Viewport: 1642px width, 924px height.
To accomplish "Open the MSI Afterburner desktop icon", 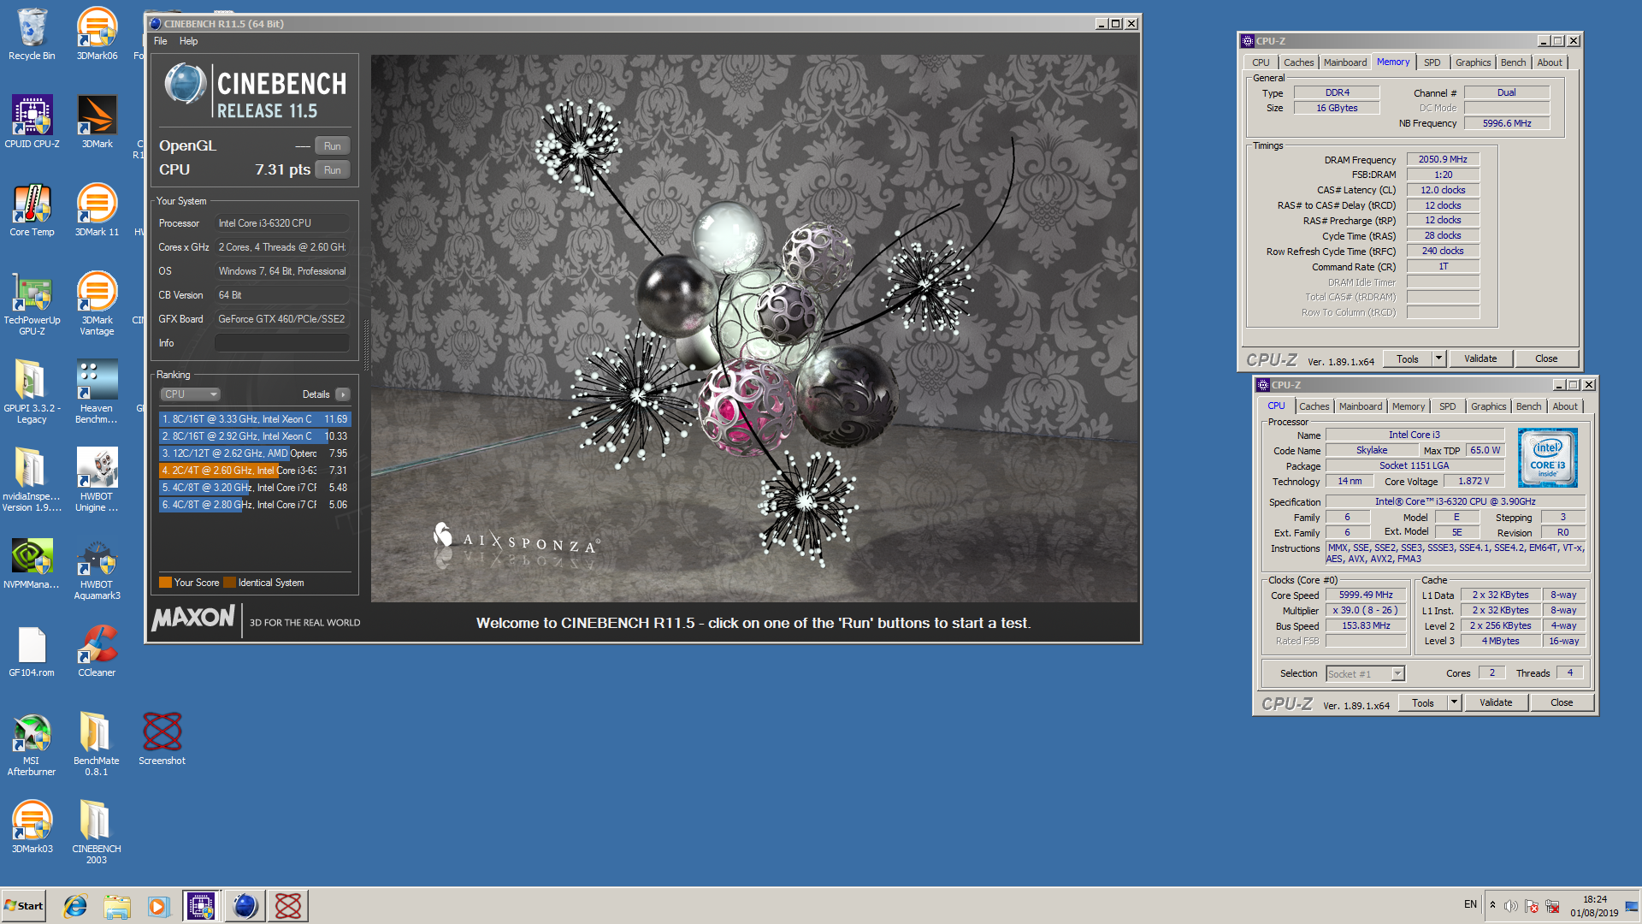I will (32, 744).
